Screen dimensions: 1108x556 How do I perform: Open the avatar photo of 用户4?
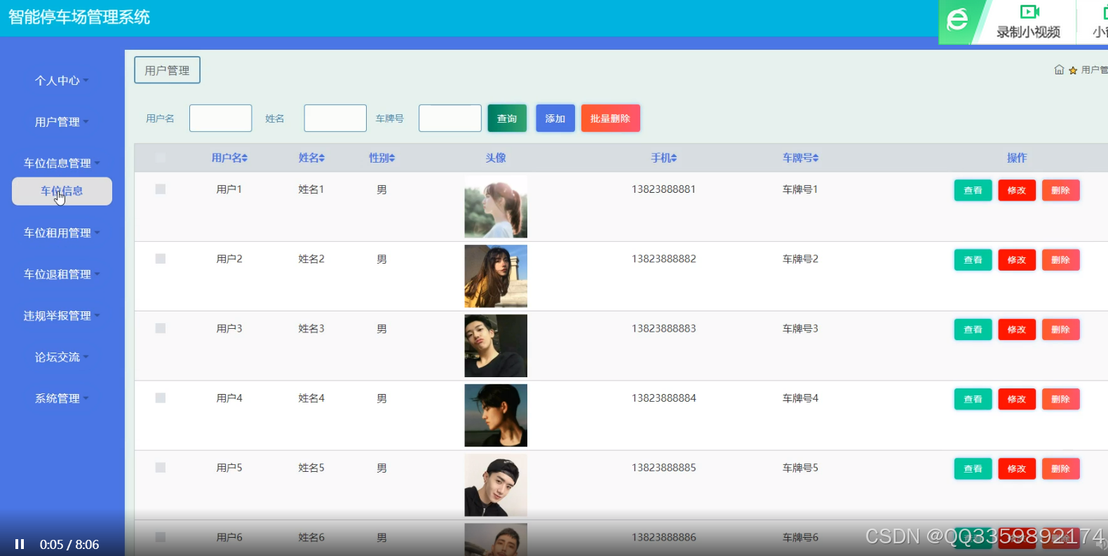[496, 416]
